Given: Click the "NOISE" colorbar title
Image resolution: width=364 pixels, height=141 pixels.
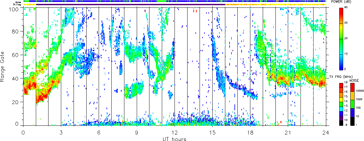Looking at the screenshot, I should pyautogui.click(x=354, y=80).
